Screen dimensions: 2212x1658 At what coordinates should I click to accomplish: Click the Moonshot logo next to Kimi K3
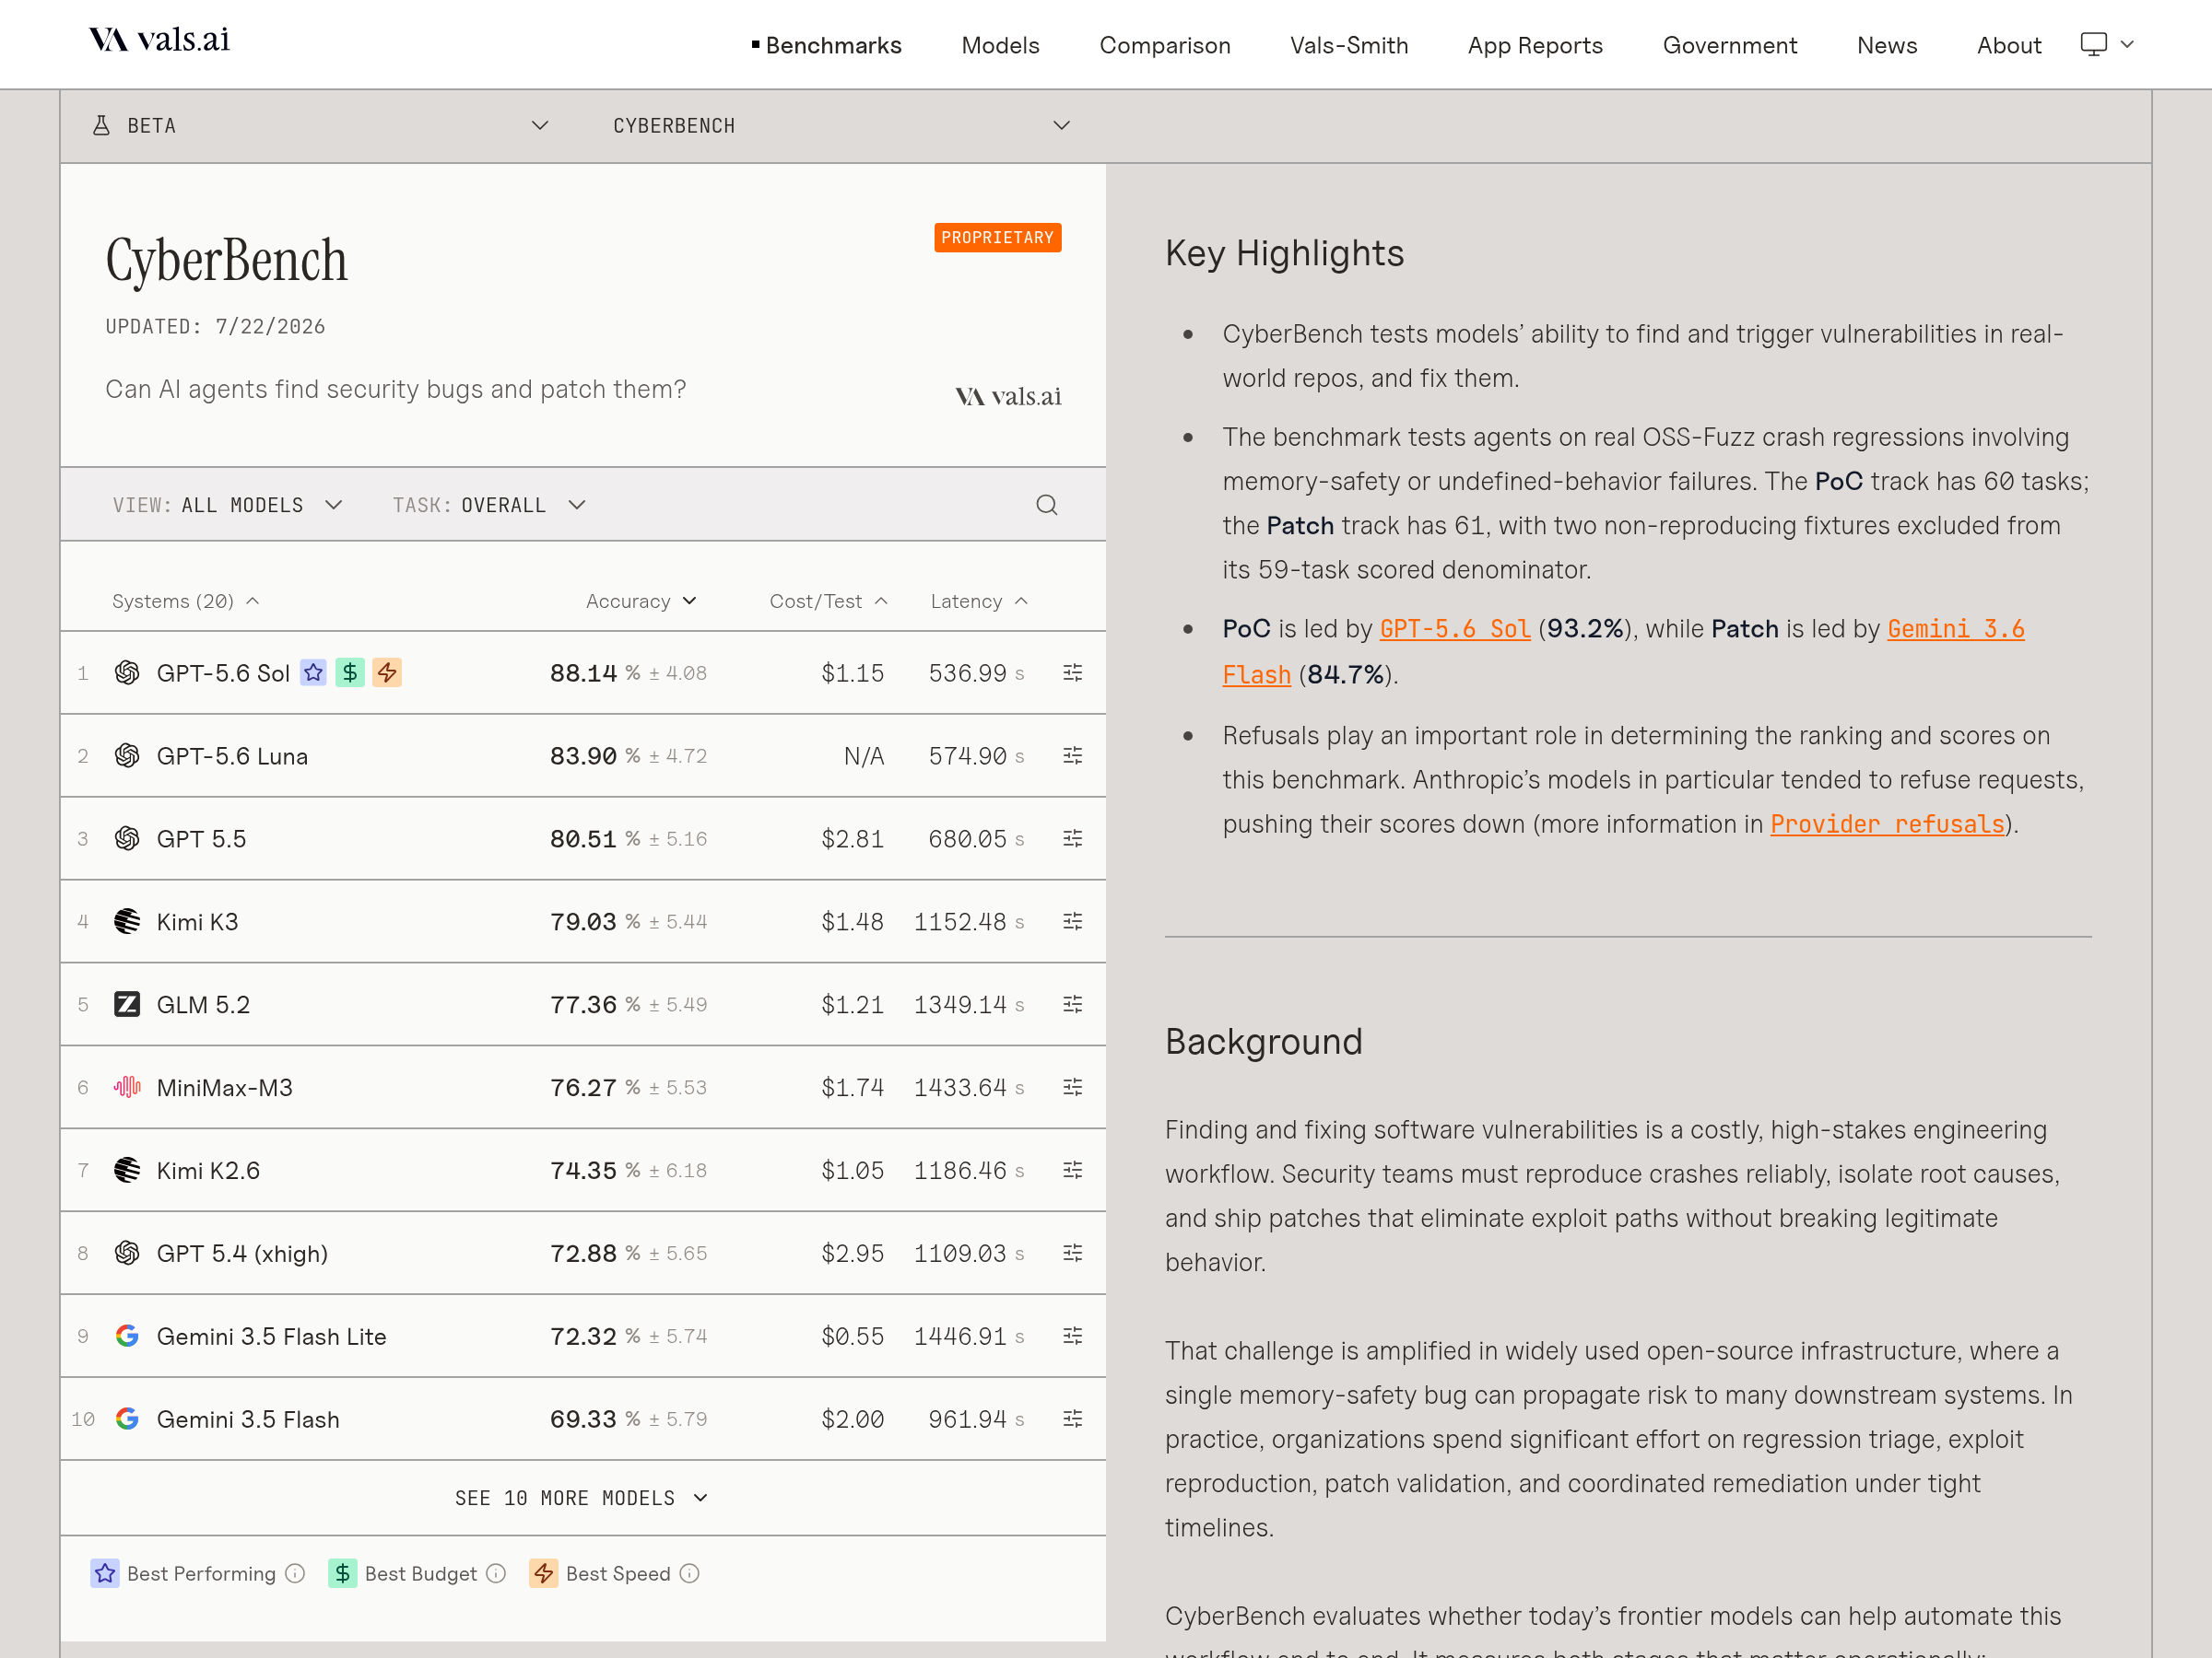pyautogui.click(x=127, y=921)
